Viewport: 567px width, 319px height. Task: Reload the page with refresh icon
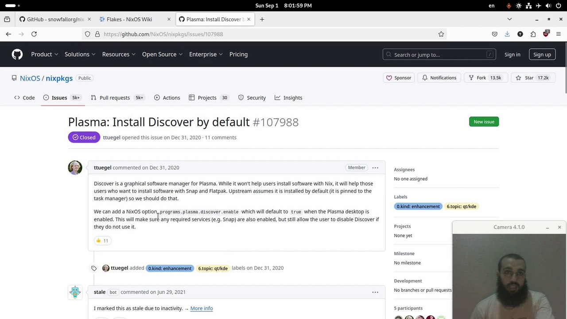click(34, 34)
